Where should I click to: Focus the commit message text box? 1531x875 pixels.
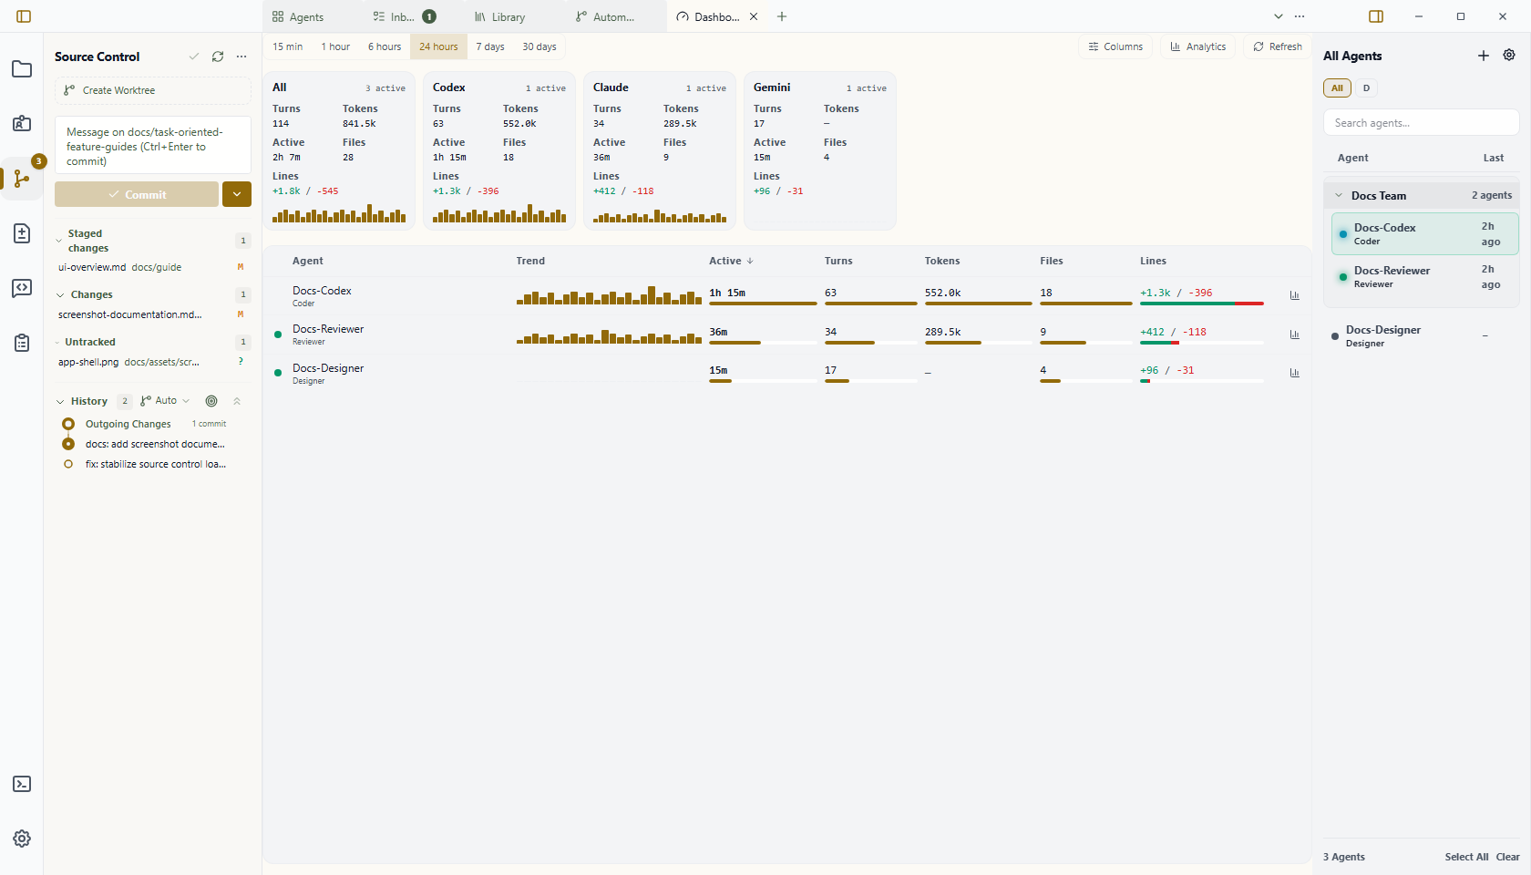153,146
